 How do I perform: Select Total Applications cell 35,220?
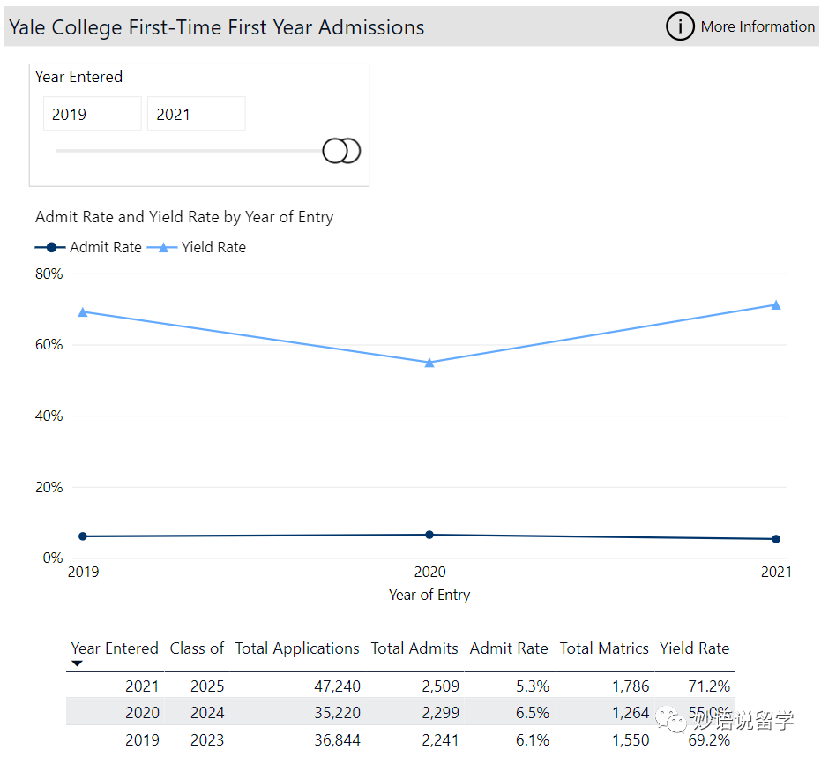coord(337,713)
